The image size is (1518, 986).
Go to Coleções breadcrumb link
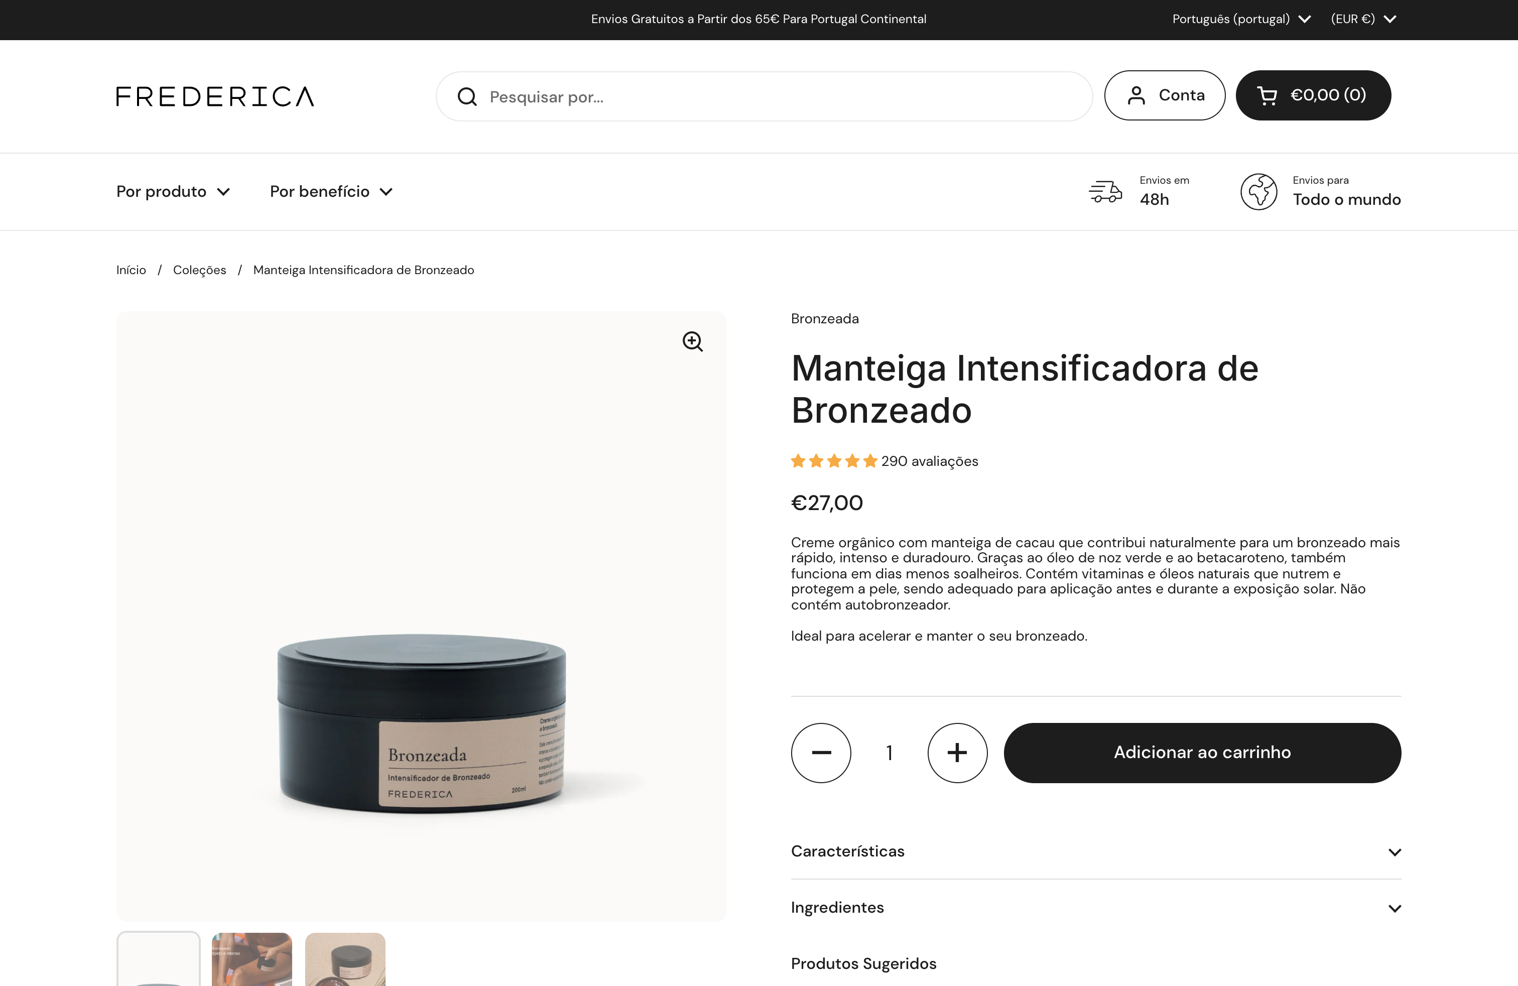pos(200,270)
